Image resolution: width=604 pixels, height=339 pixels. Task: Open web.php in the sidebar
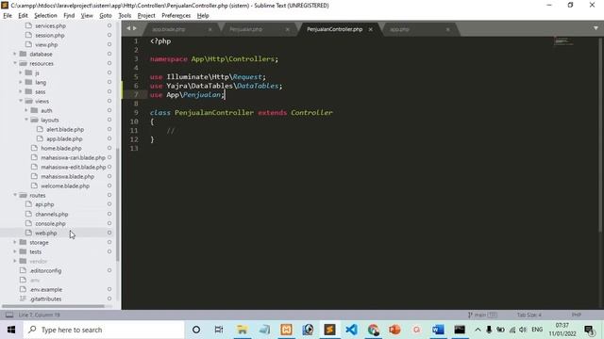46,233
